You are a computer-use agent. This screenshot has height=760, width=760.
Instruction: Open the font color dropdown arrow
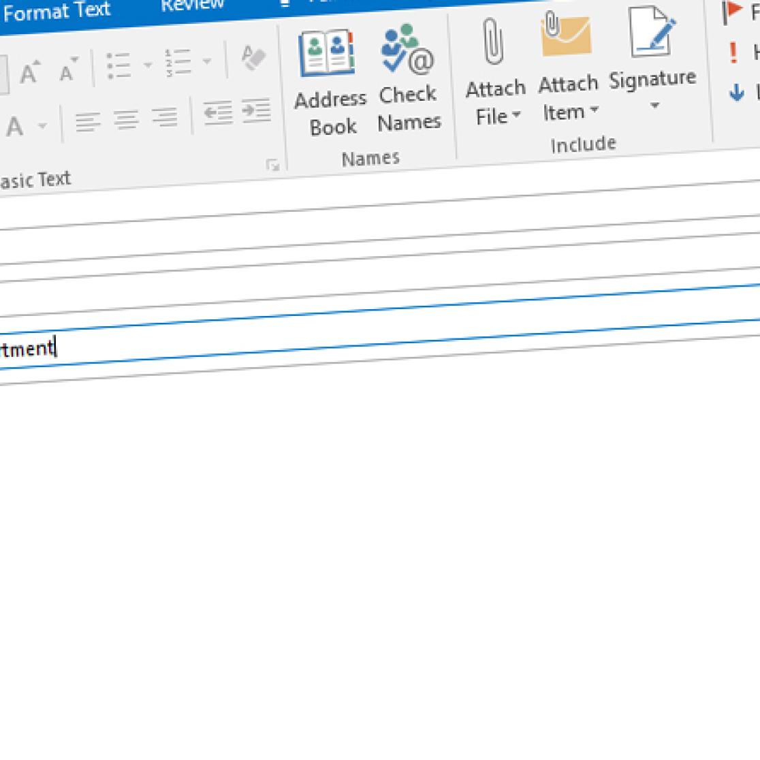(x=43, y=126)
